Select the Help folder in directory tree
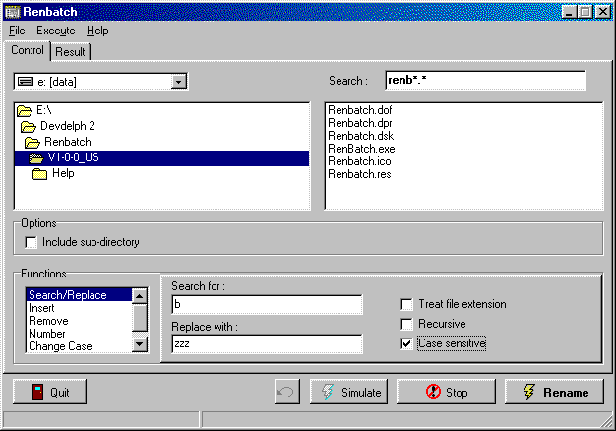 (62, 173)
